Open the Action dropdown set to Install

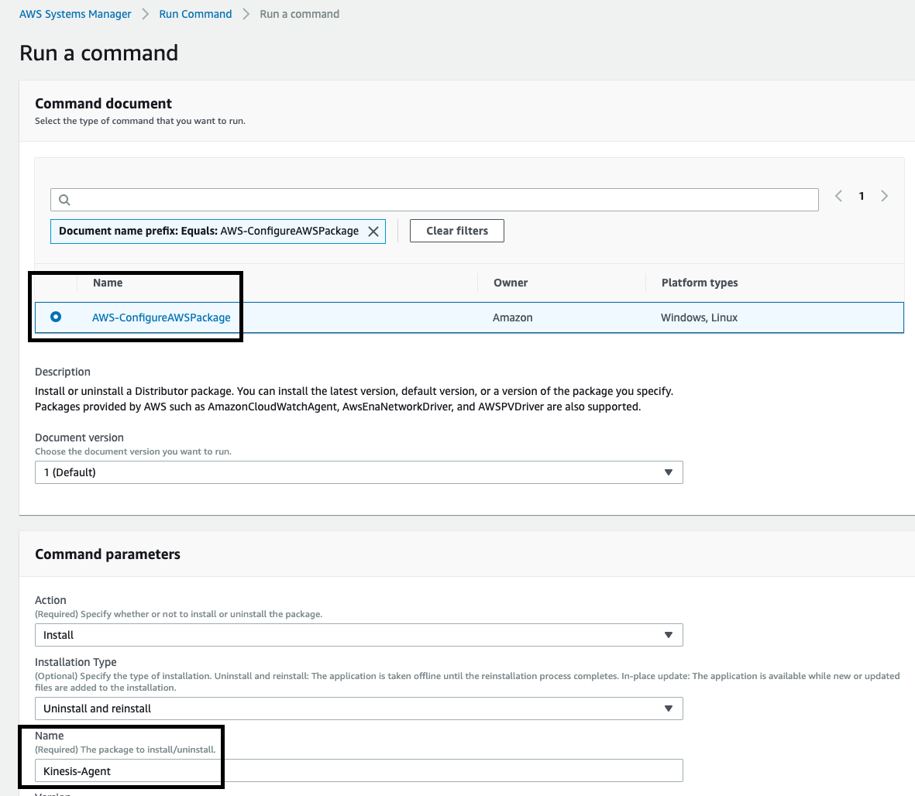click(359, 635)
